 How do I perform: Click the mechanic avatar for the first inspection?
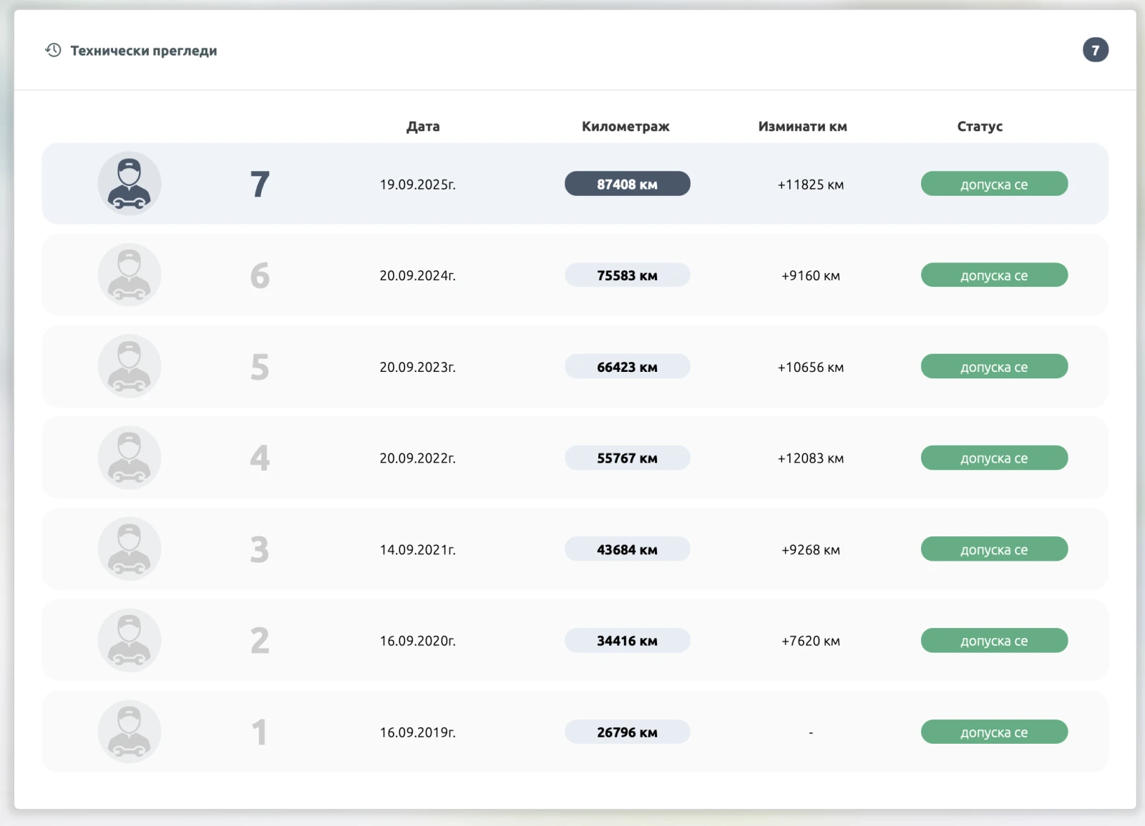(x=130, y=732)
